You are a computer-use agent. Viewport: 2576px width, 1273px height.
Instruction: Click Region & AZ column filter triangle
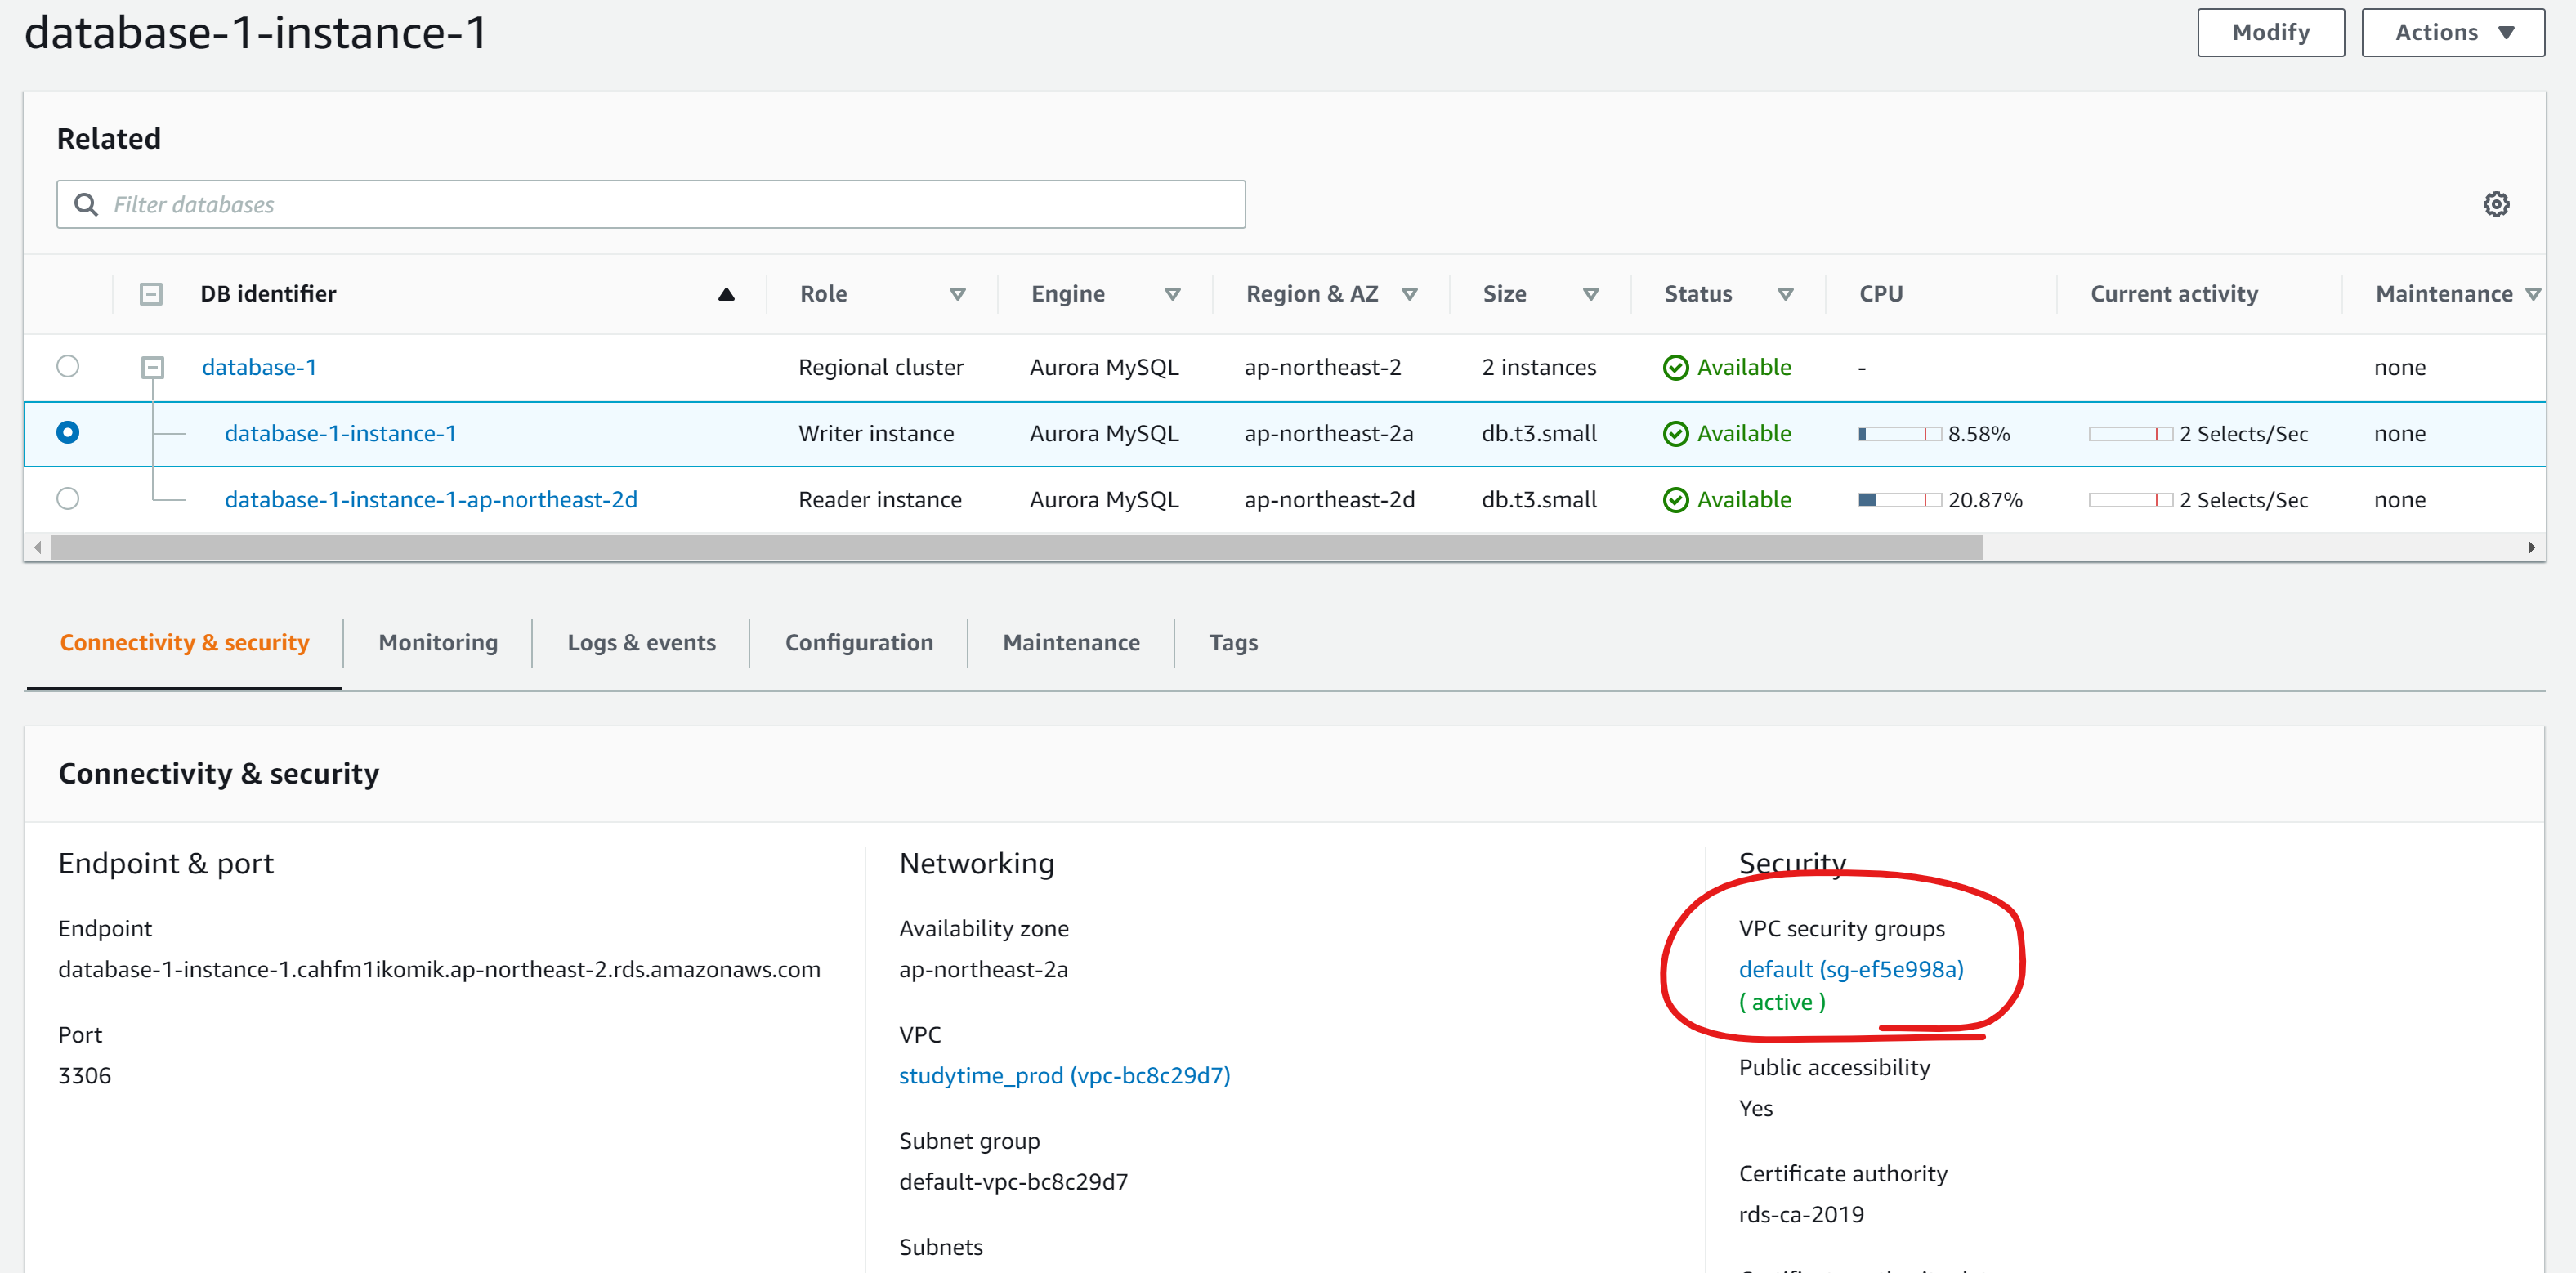coord(1409,294)
